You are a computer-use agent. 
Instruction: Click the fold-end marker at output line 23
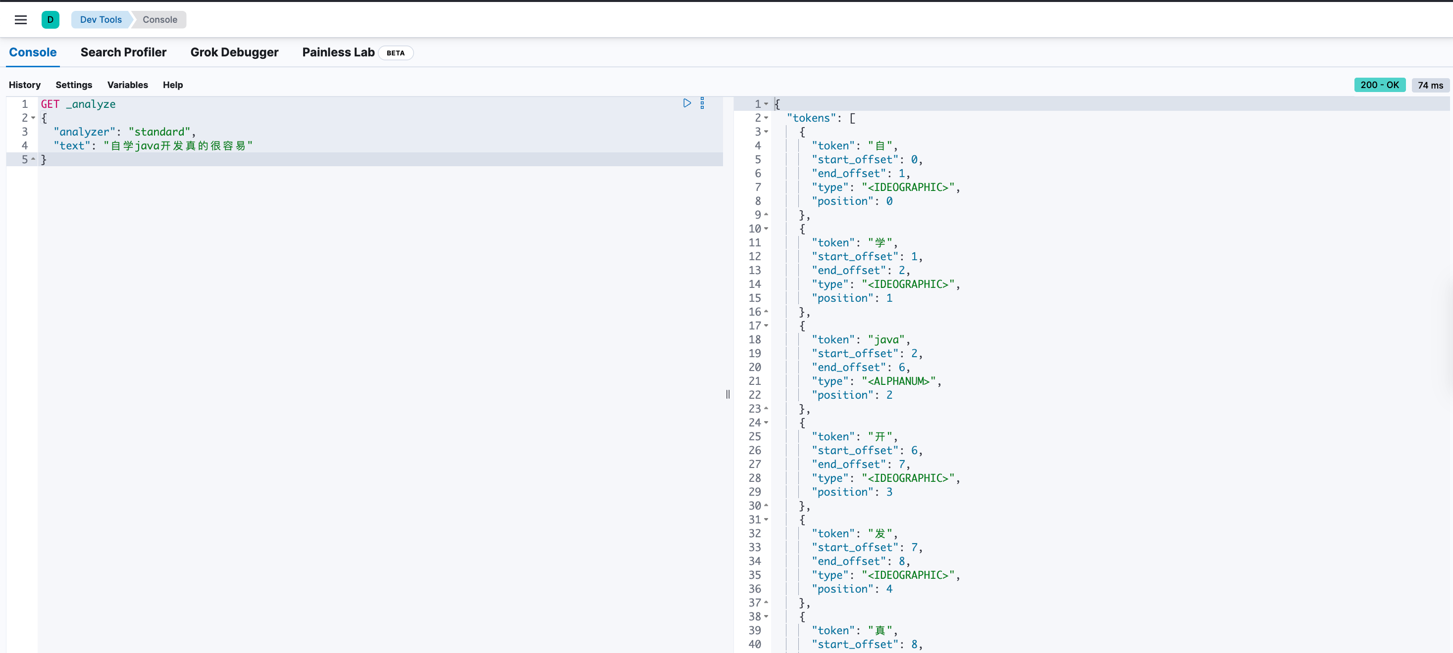pos(766,409)
